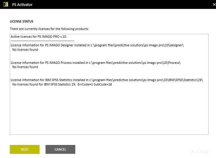Click the LICENSE STATUS heading
Image resolution: width=216 pixels, height=158 pixels.
(21, 21)
